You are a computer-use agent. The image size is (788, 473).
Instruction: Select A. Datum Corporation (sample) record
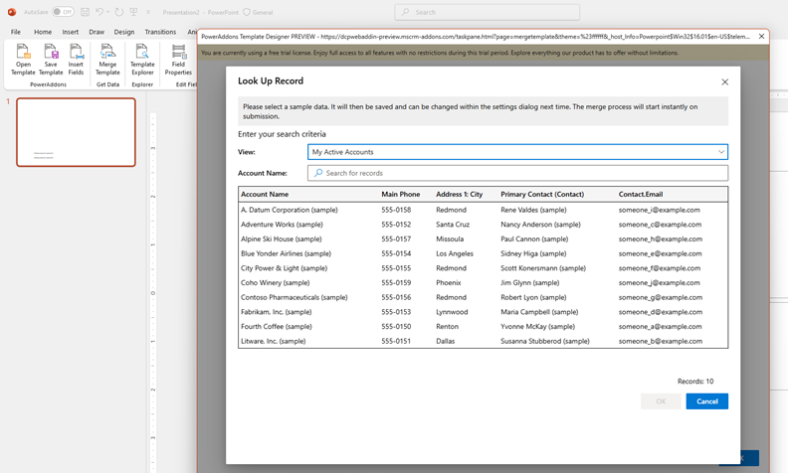click(x=483, y=210)
